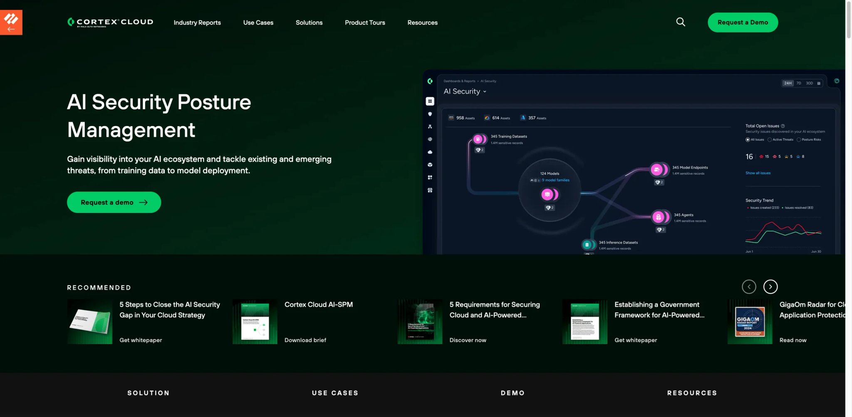Click the next carousel arrow in Recommended
Viewport: 852px width, 417px height.
(770, 286)
